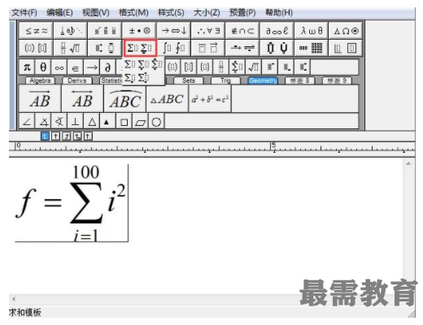The width and height of the screenshot is (423, 325).
Task: Choose the summation with underscript limit template
Action: [143, 64]
